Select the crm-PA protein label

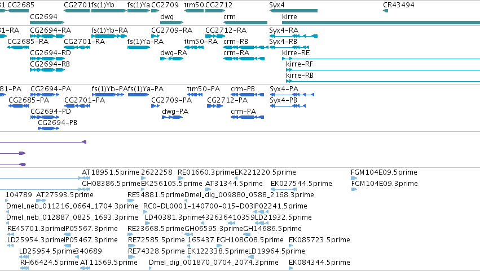243,112
